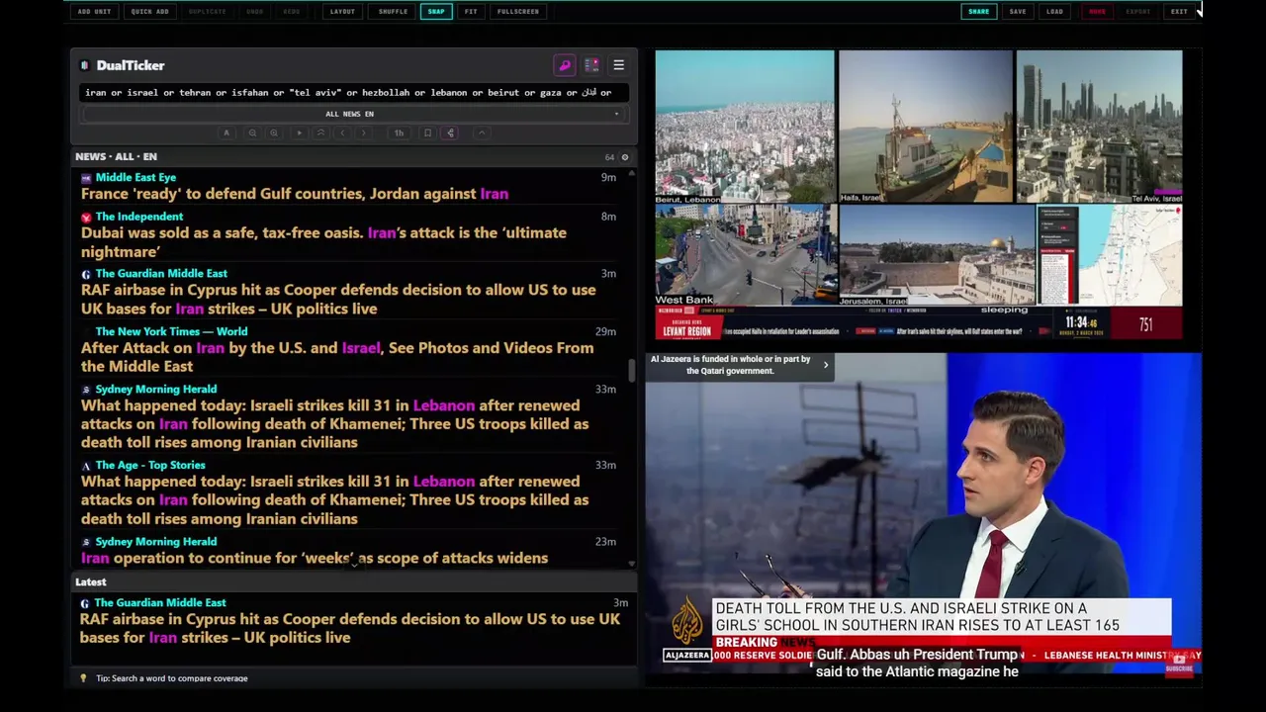Click ADD UNIT in top toolbar
1266x712 pixels.
click(94, 12)
